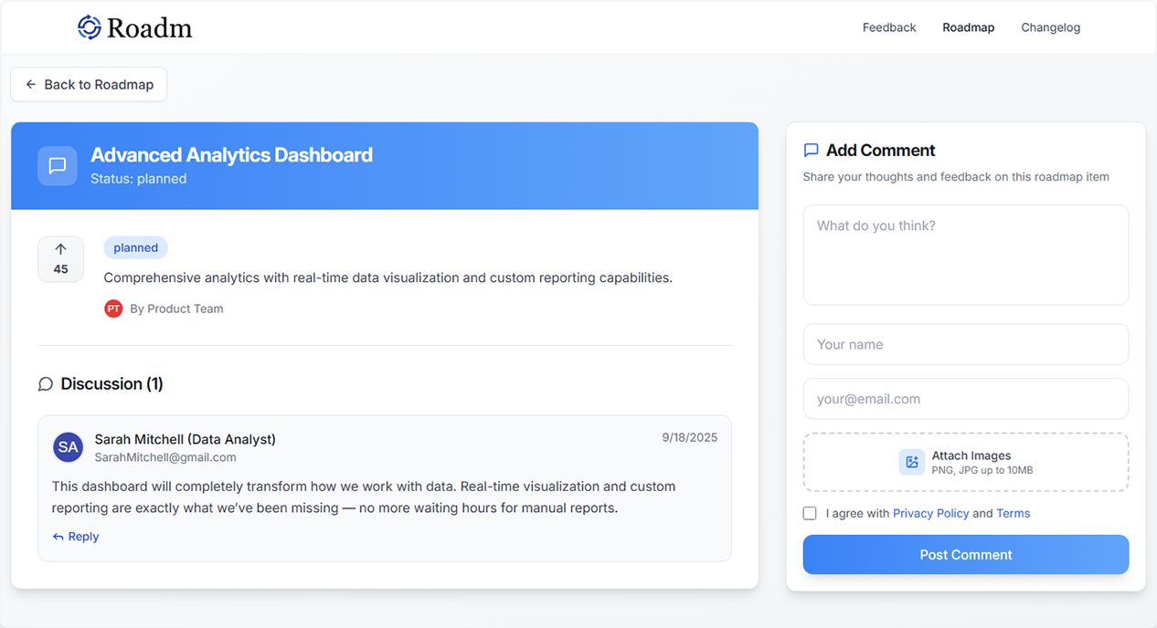1157x628 pixels.
Task: Open the Terms link
Action: coord(1013,513)
